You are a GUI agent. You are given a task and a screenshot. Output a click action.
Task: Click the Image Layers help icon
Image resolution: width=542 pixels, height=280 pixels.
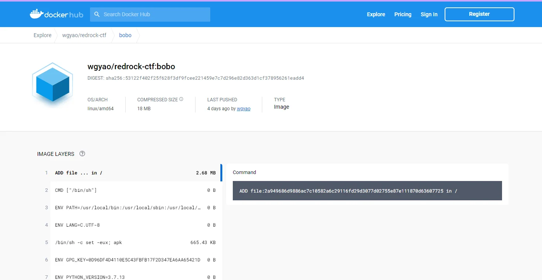click(x=82, y=154)
